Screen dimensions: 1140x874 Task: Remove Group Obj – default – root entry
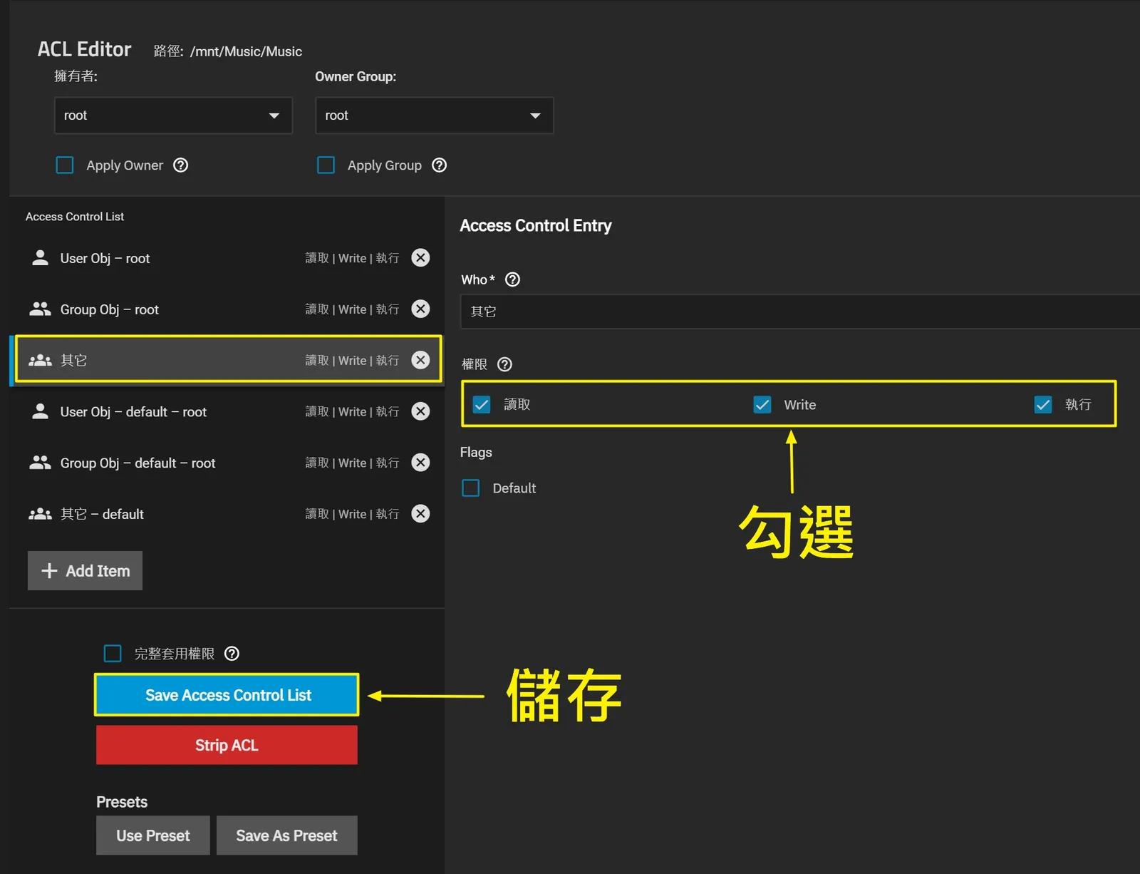point(420,463)
